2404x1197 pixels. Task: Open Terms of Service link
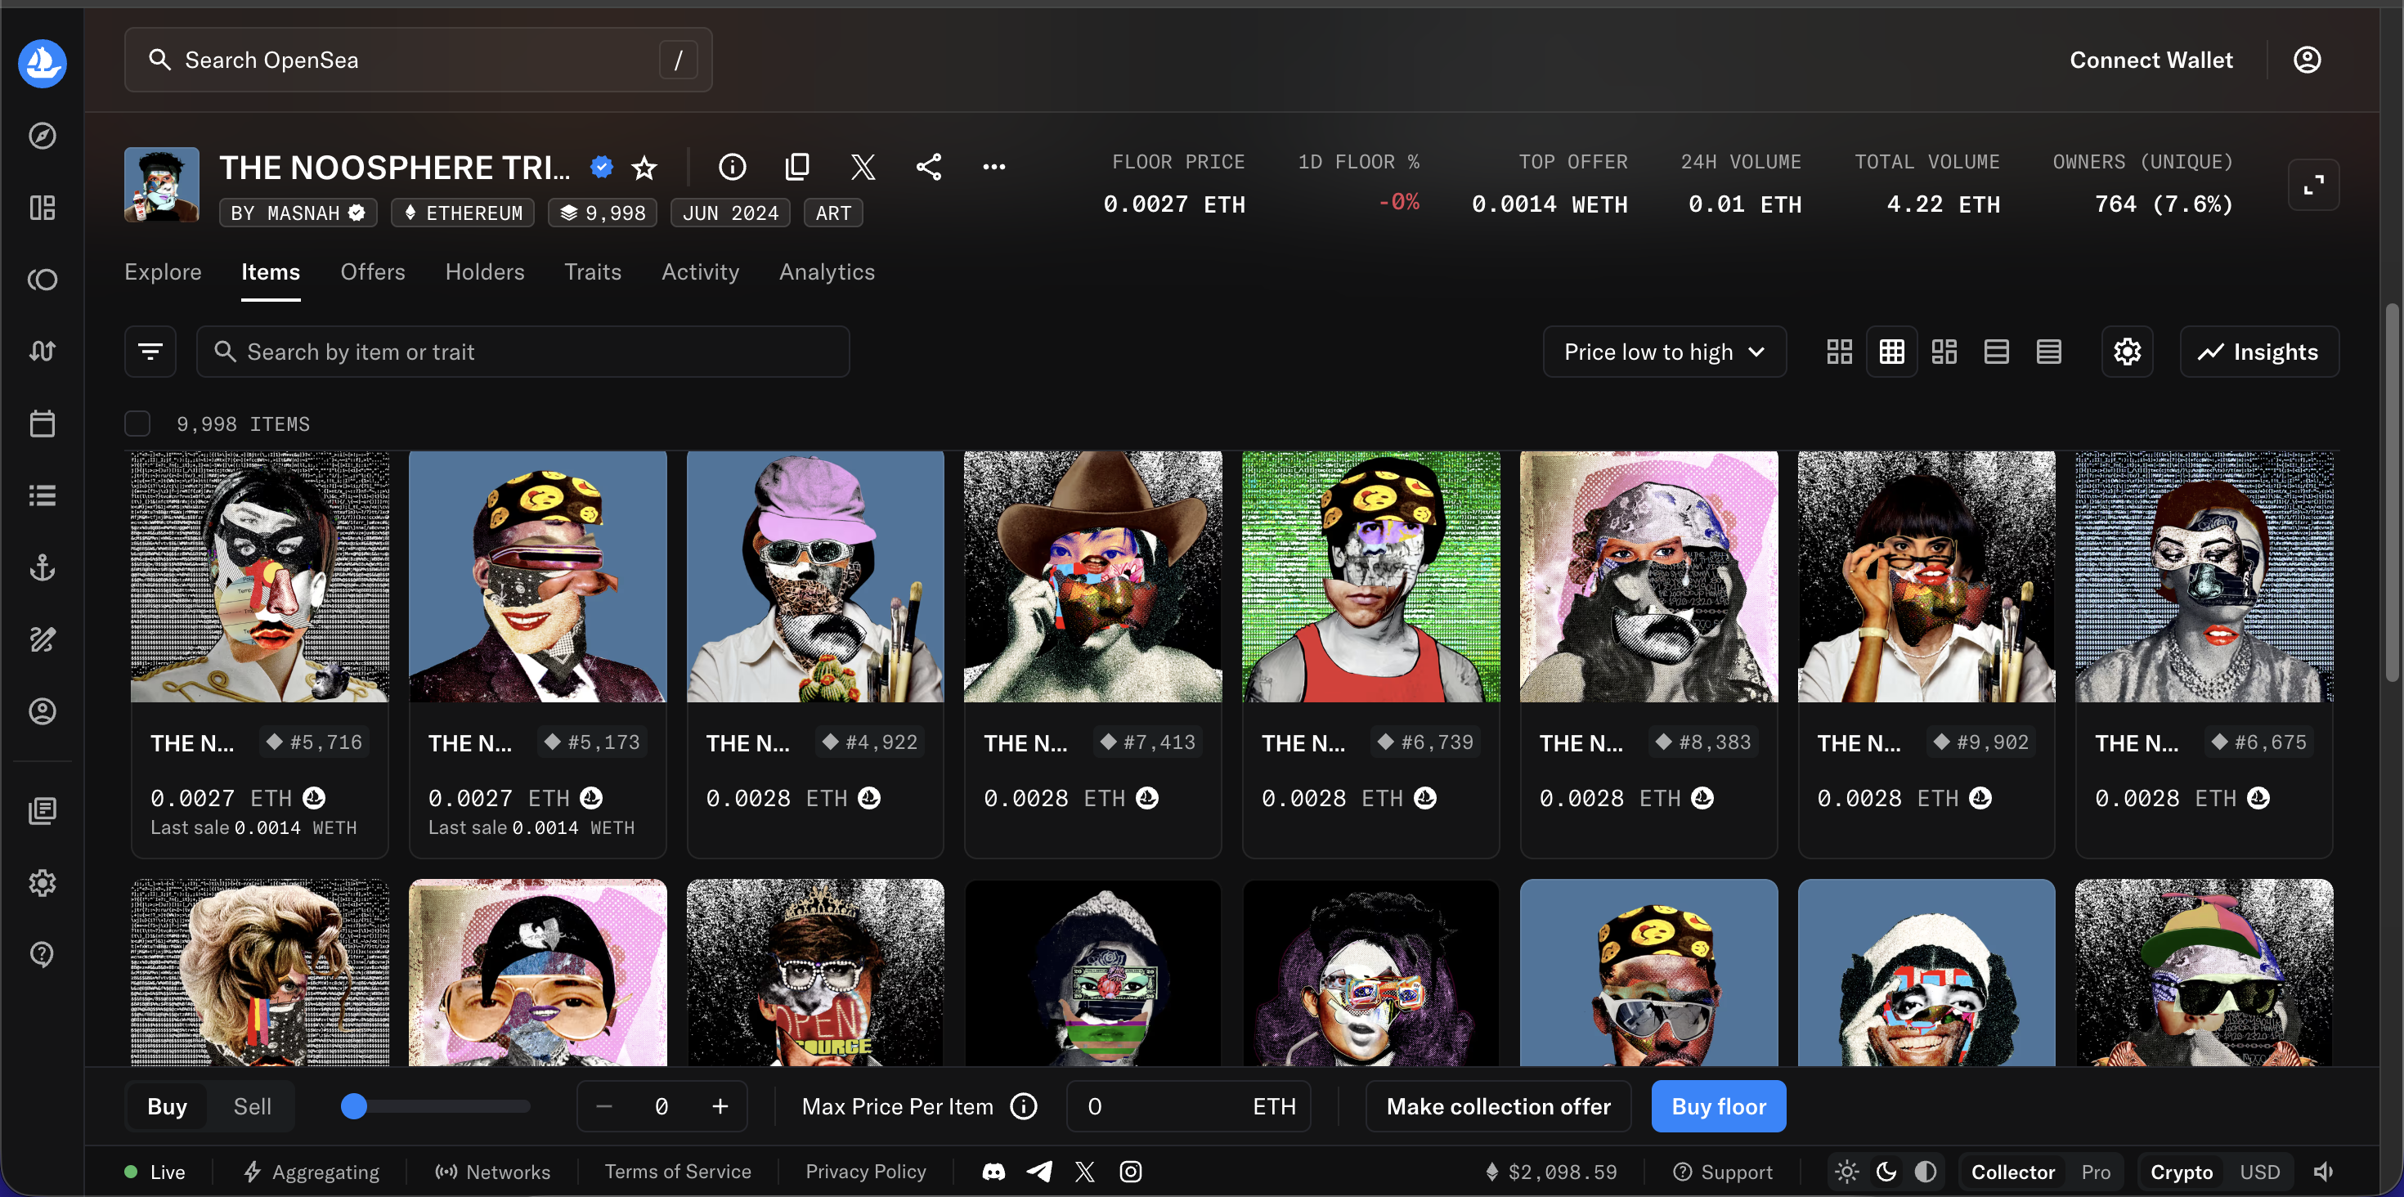pos(678,1172)
